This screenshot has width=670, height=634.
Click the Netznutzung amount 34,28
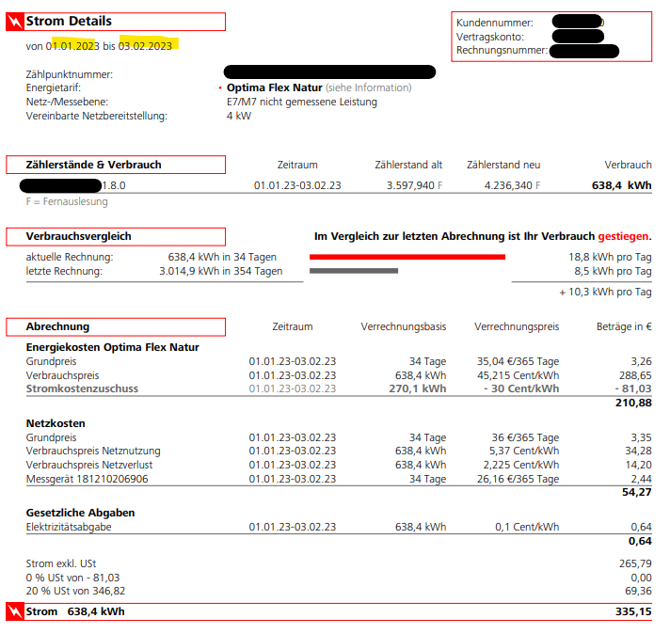(x=638, y=451)
